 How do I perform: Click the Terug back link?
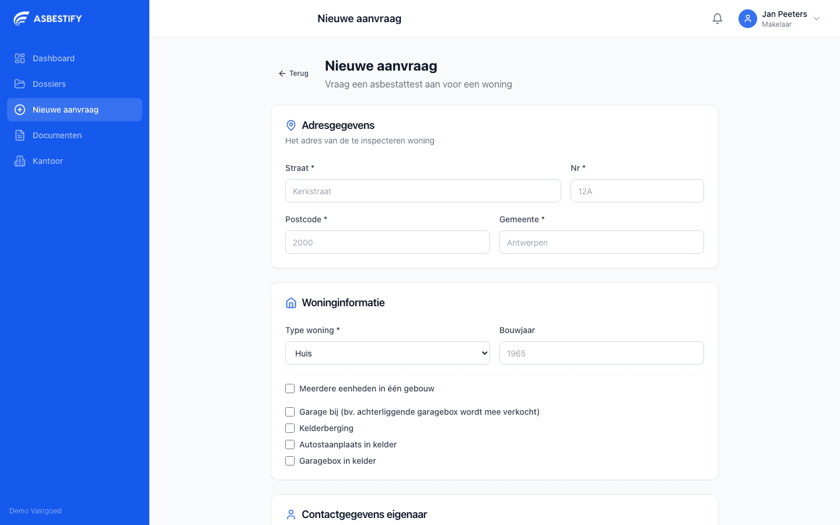tap(293, 73)
